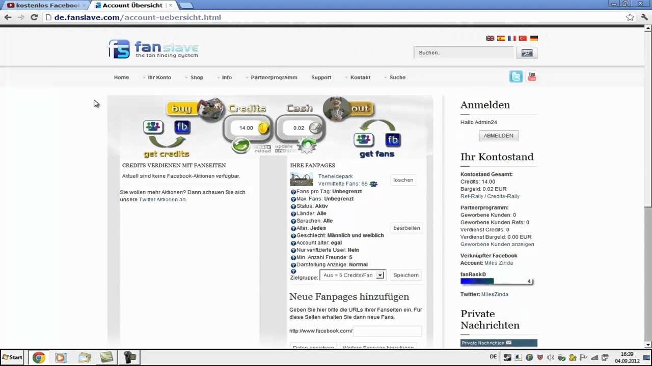Select the Account Übersicht tab
652x366 pixels.
pyautogui.click(x=133, y=6)
